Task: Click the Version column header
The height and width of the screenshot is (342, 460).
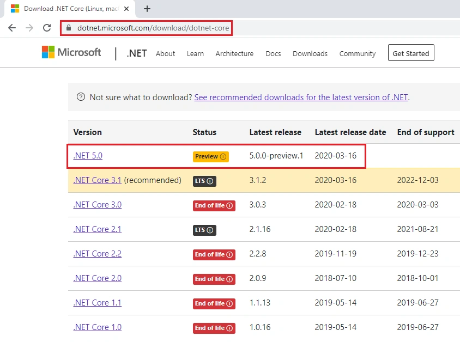Action: [x=87, y=132]
